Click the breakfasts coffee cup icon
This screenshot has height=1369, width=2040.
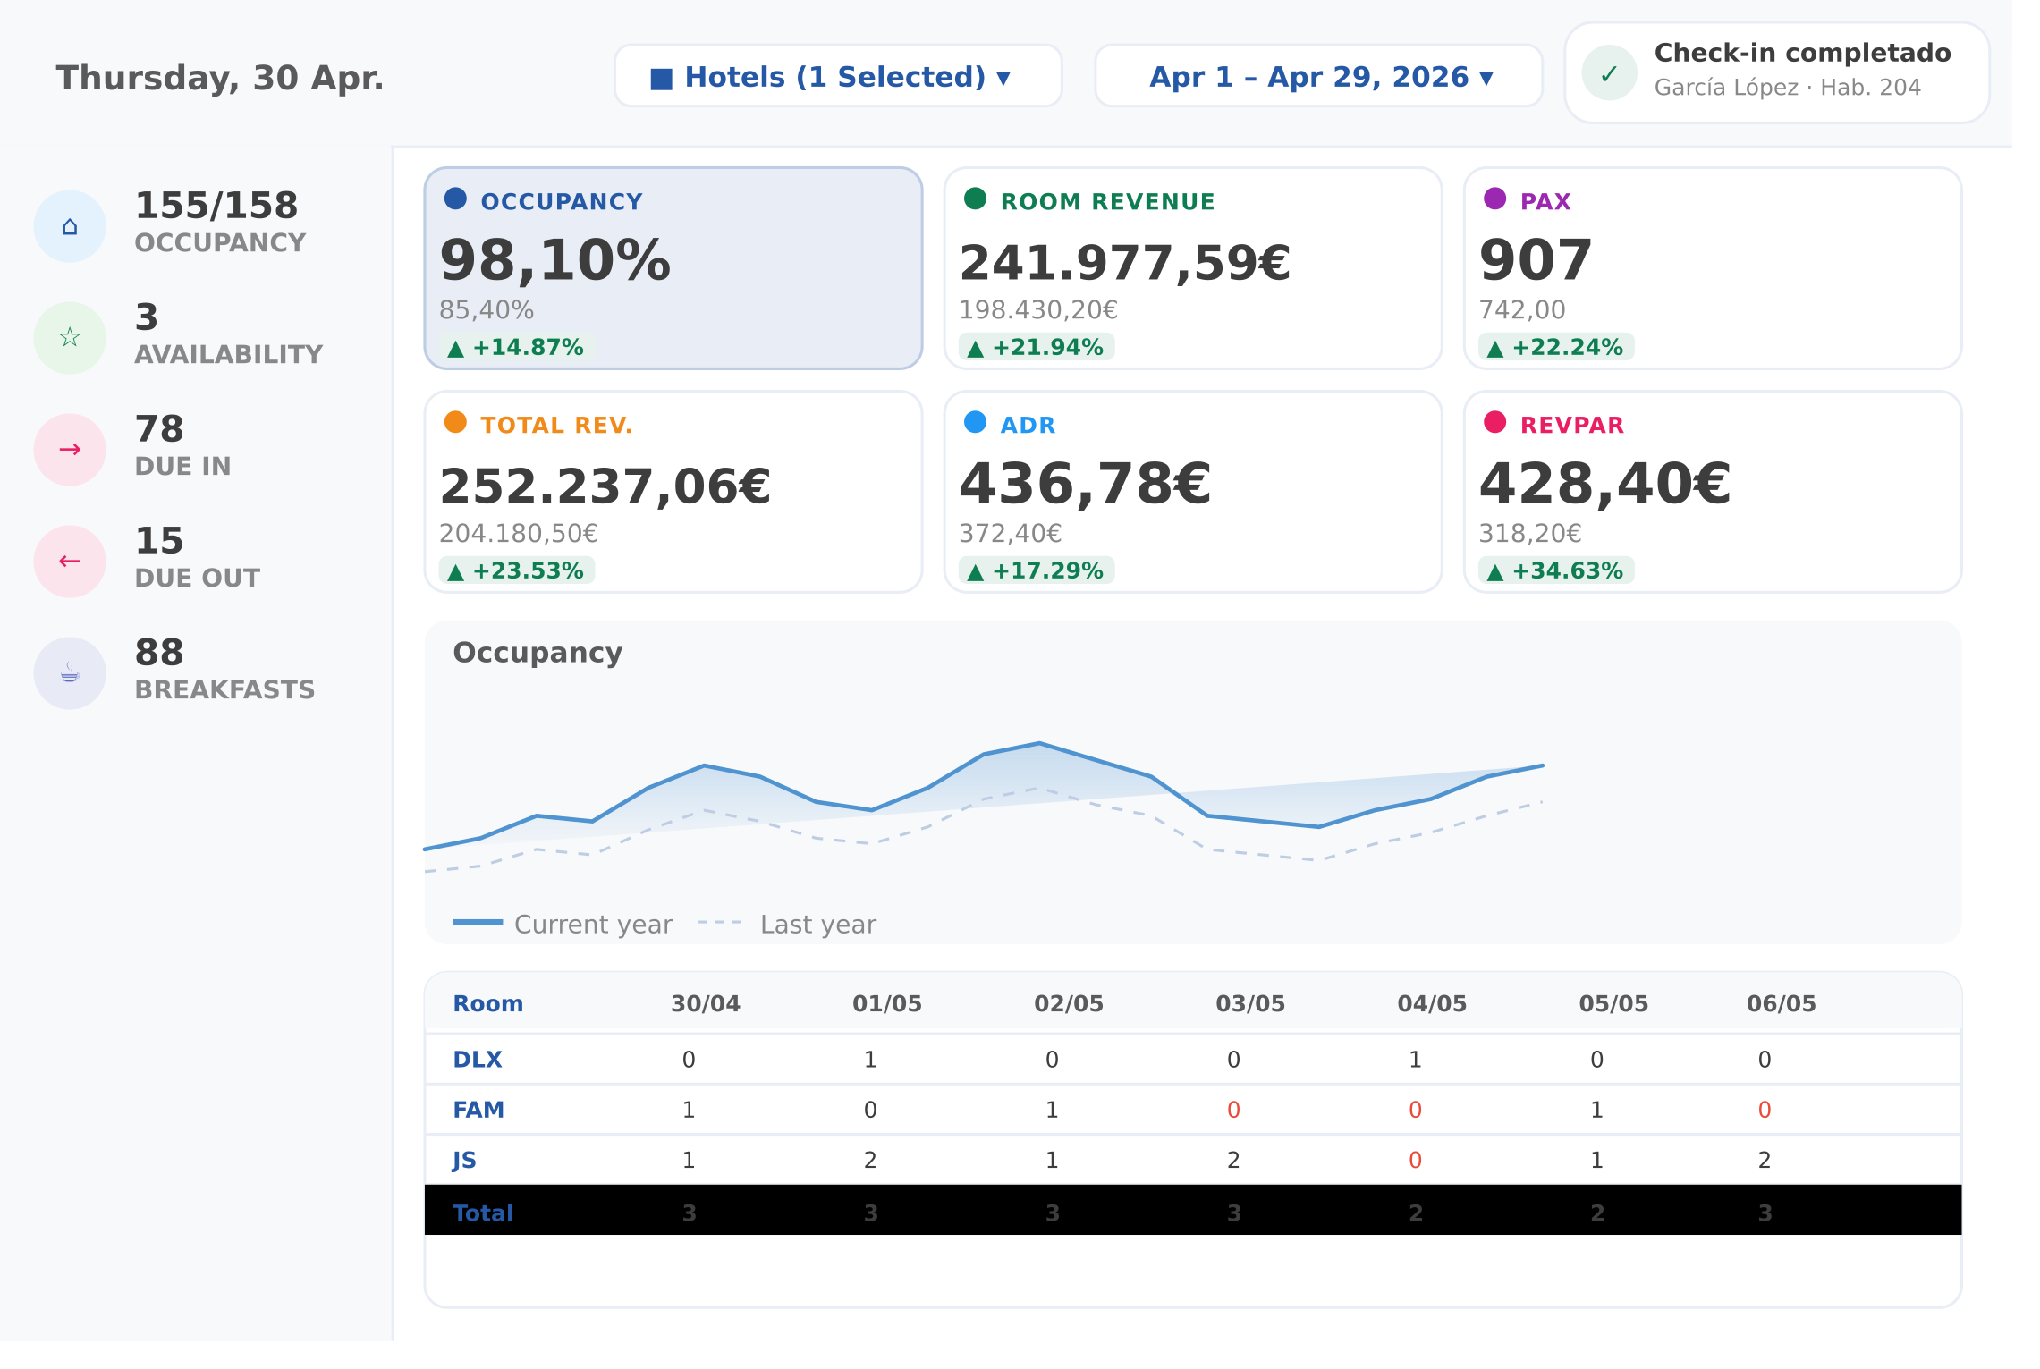(70, 673)
